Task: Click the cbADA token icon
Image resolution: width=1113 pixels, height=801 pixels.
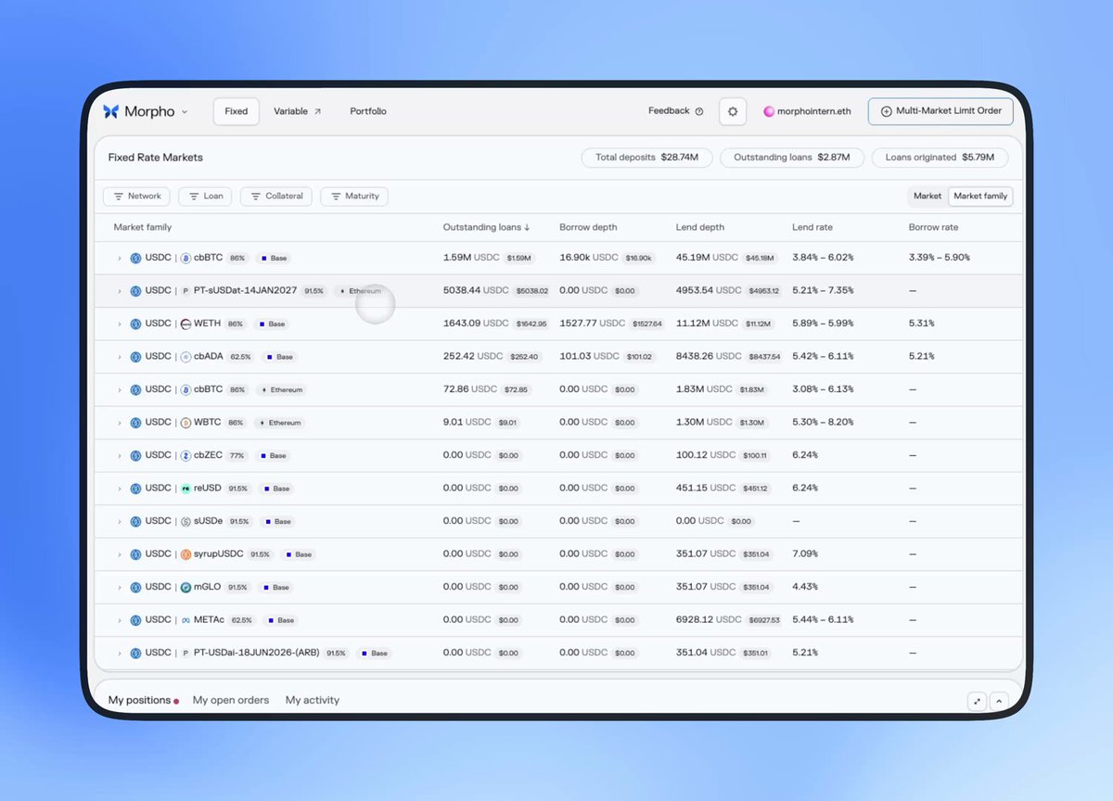Action: click(185, 357)
